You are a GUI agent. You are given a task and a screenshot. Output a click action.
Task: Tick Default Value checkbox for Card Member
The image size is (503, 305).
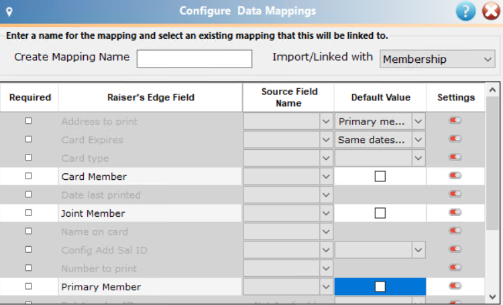380,177
